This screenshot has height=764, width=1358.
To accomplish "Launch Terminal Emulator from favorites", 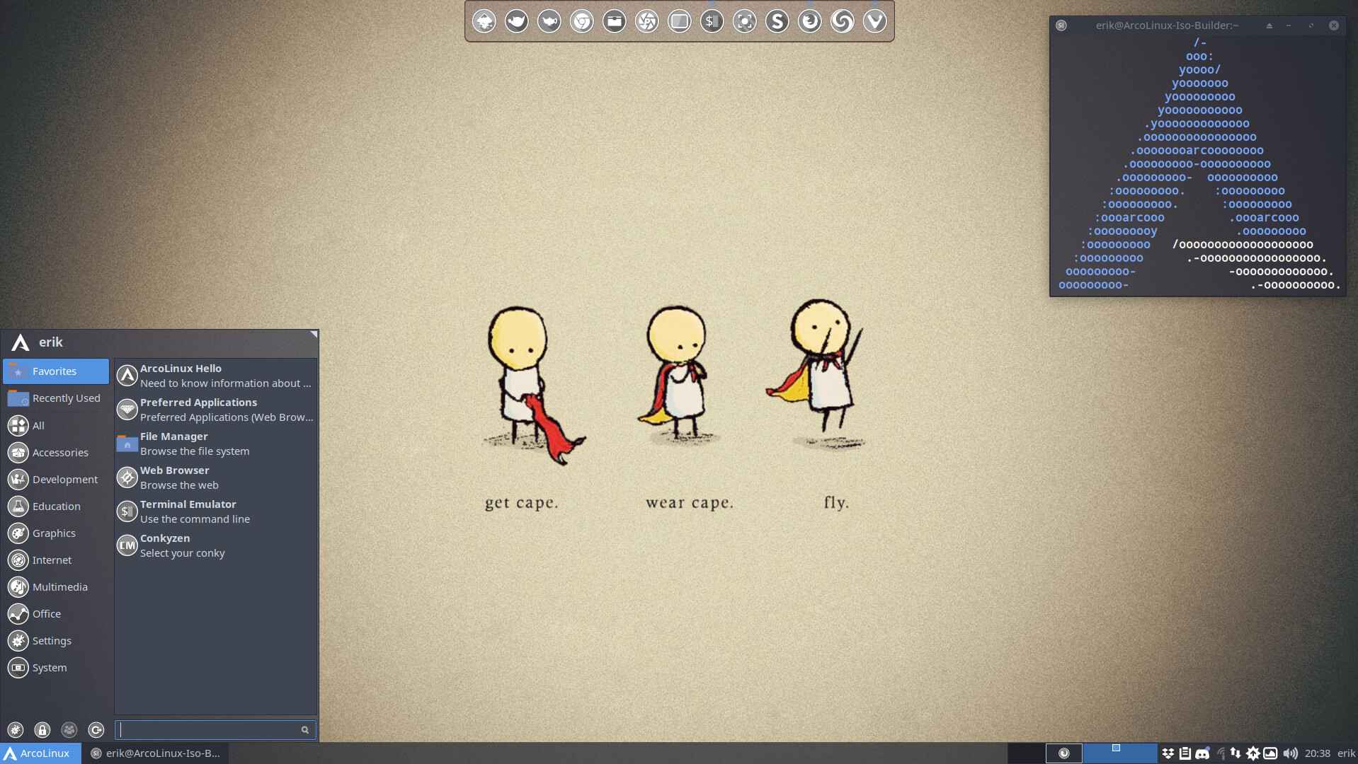I will coord(215,511).
